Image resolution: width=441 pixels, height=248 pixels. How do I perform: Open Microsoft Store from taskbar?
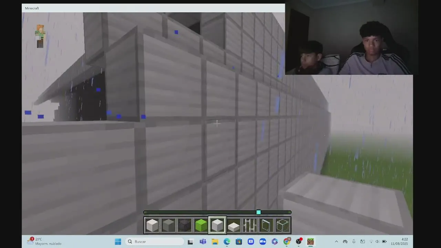239,242
